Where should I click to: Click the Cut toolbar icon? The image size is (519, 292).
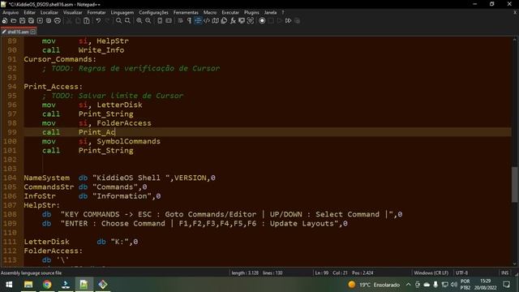[69, 20]
